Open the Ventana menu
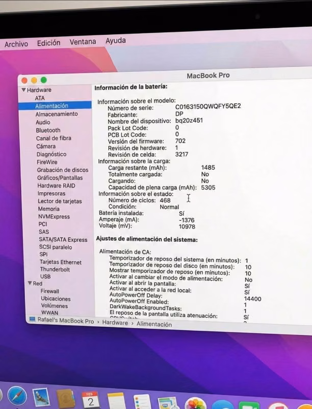Screen dimensions: 312x409 83,42
